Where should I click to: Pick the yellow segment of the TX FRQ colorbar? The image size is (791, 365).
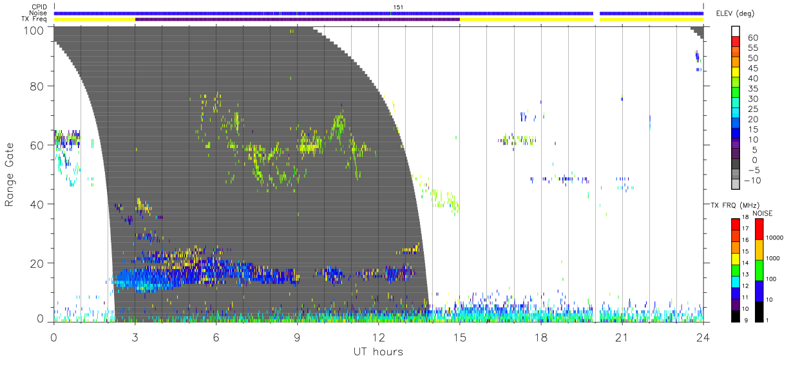click(736, 259)
